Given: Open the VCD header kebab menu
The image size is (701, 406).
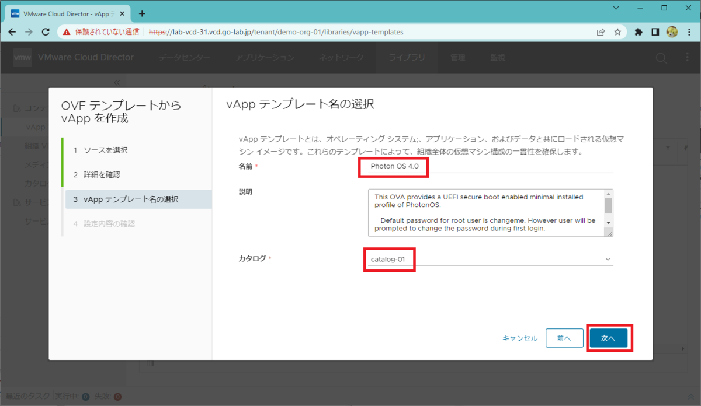Looking at the screenshot, I should [x=687, y=58].
